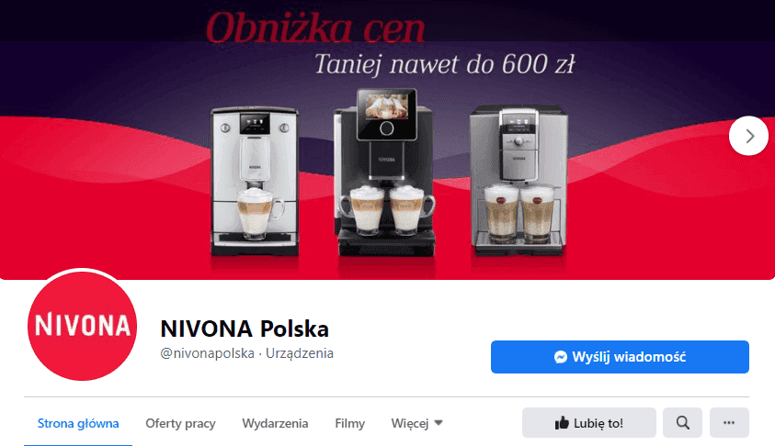
Task: Select the Filmy tab
Action: 349,423
